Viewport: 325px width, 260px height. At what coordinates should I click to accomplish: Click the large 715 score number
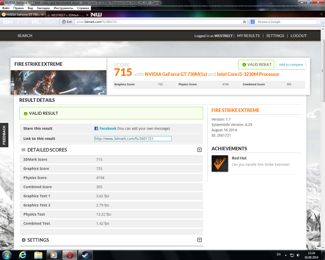[123, 72]
